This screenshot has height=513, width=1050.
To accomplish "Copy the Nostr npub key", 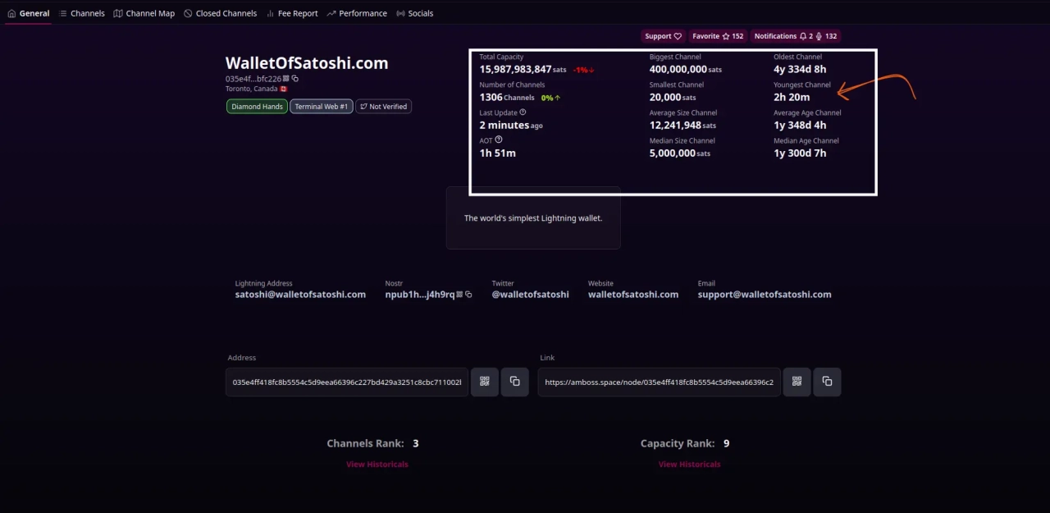I will click(x=468, y=294).
